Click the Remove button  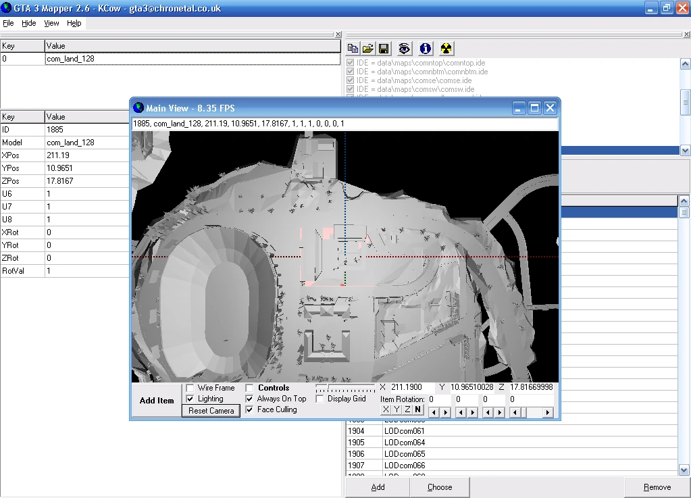pos(657,487)
